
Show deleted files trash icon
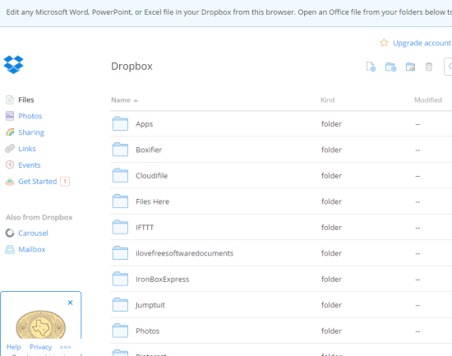click(x=429, y=67)
